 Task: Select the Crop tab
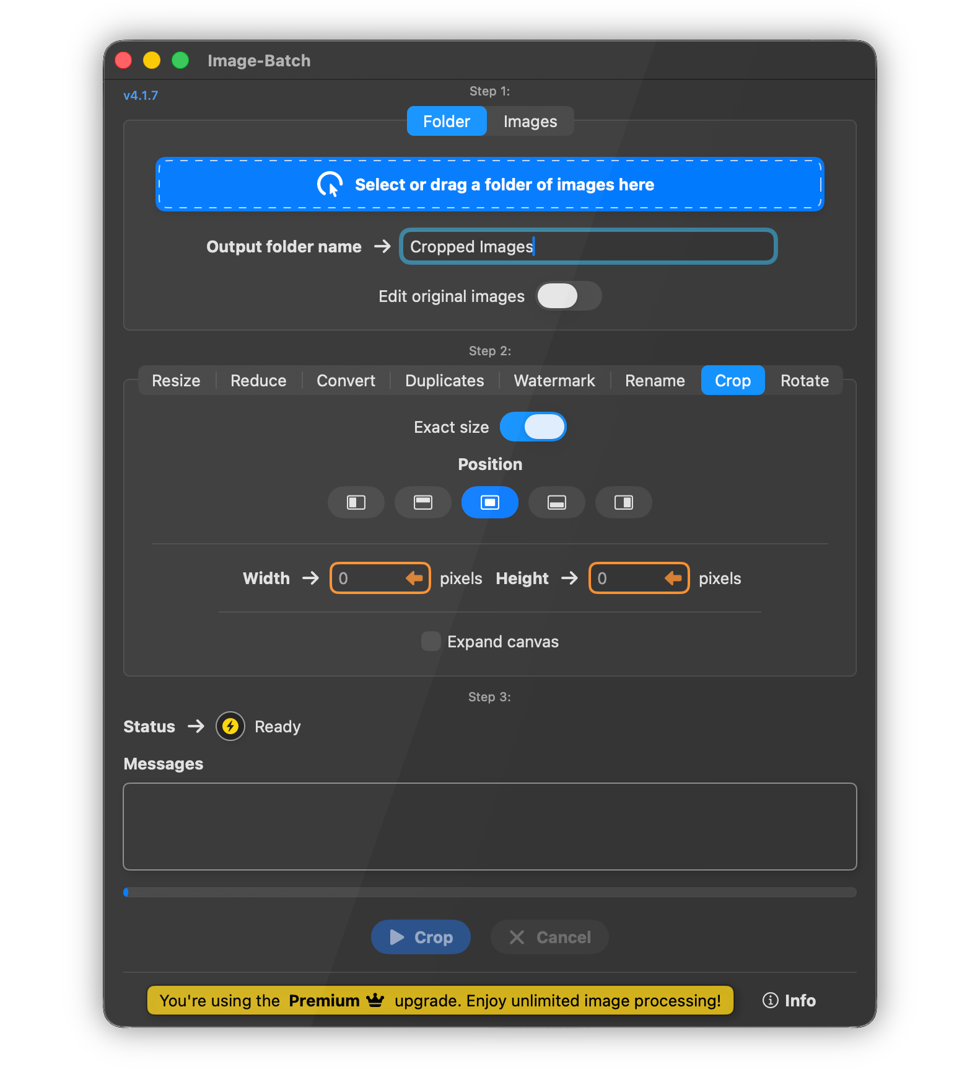(733, 380)
